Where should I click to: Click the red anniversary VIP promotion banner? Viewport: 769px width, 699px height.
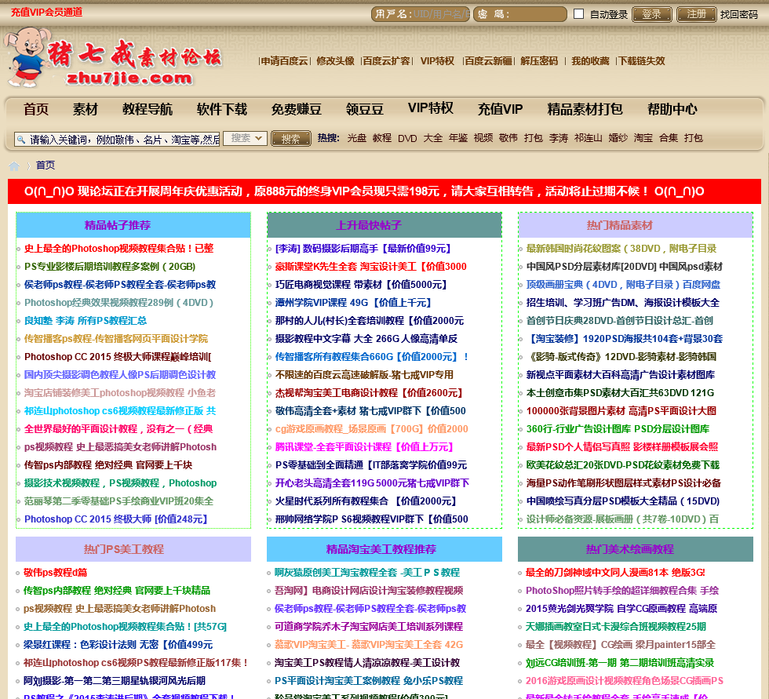click(384, 191)
